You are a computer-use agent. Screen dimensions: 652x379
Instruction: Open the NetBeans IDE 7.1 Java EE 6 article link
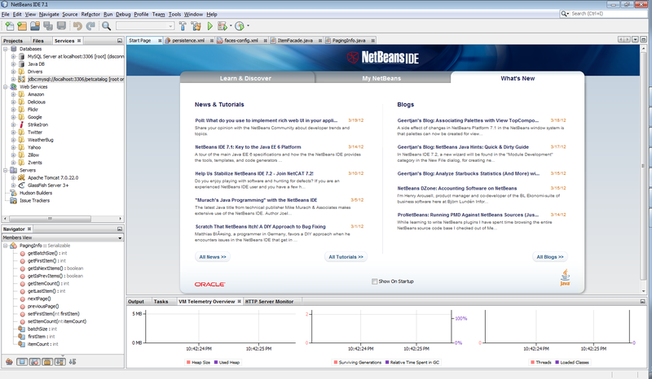pyautogui.click(x=248, y=147)
